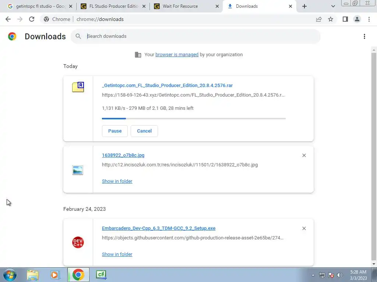Viewport: 377px width, 282px height.
Task: Click the Chrome logo beside Downloads
Action: click(x=12, y=36)
